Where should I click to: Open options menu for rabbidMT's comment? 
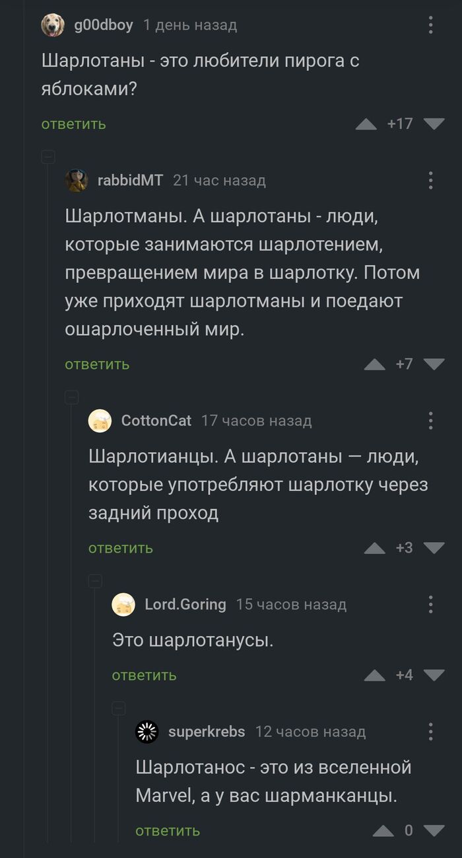point(430,180)
